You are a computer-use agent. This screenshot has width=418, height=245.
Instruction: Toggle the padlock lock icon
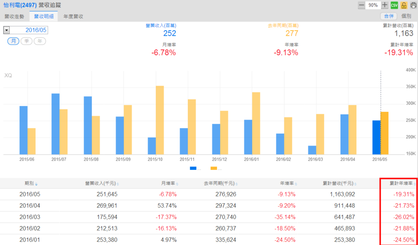tap(404, 5)
